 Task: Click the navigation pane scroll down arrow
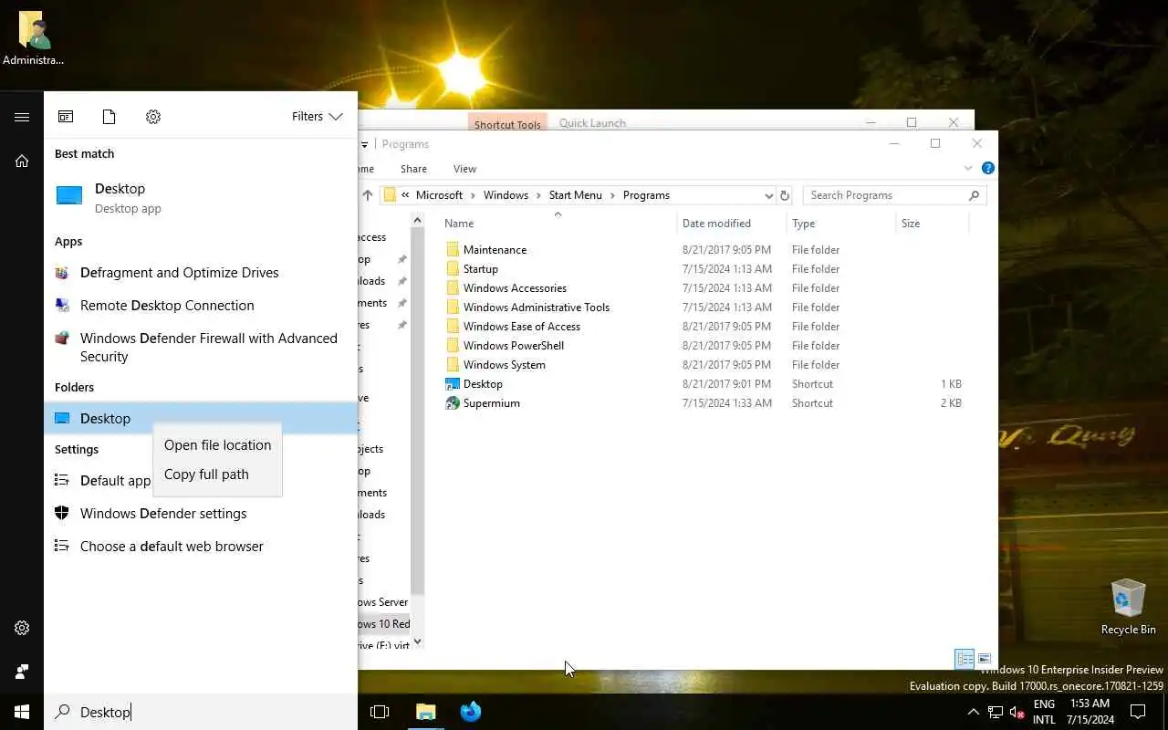pos(418,641)
